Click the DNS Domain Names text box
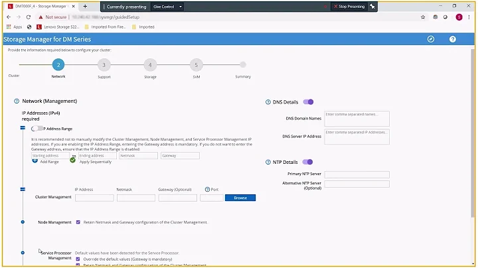The height and width of the screenshot is (268, 478). pyautogui.click(x=357, y=119)
